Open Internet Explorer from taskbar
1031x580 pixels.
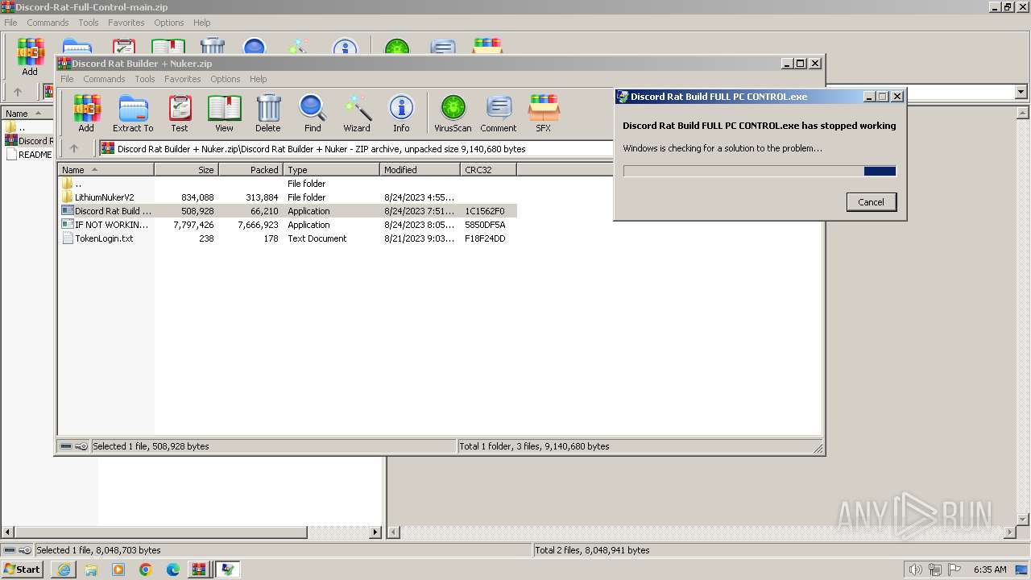tap(64, 570)
